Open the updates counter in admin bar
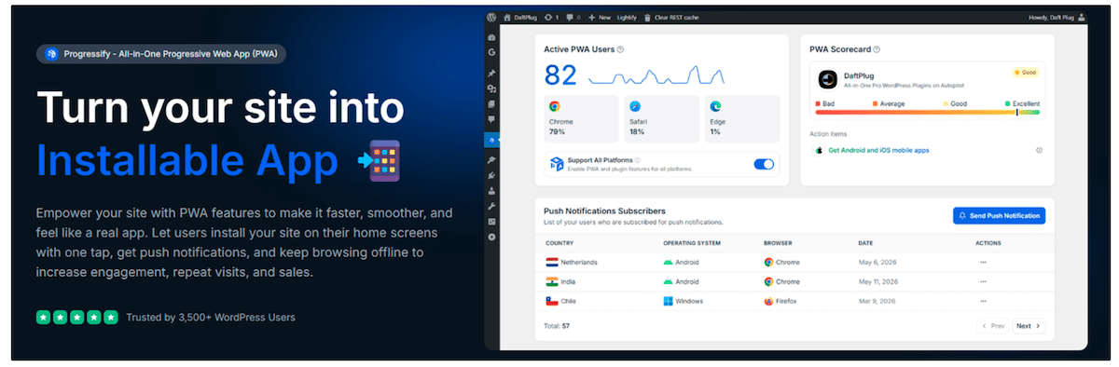The height and width of the screenshot is (367, 1119). tap(550, 17)
